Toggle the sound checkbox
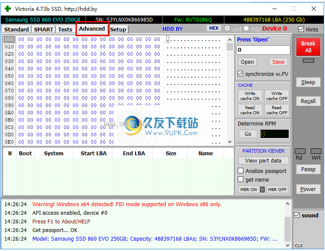The width and height of the screenshot is (325, 251). 297,215
